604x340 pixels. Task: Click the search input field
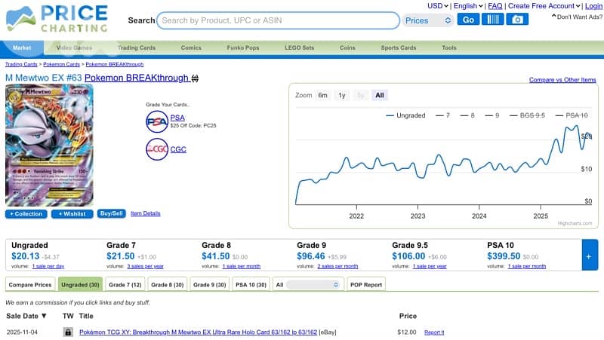(278, 20)
